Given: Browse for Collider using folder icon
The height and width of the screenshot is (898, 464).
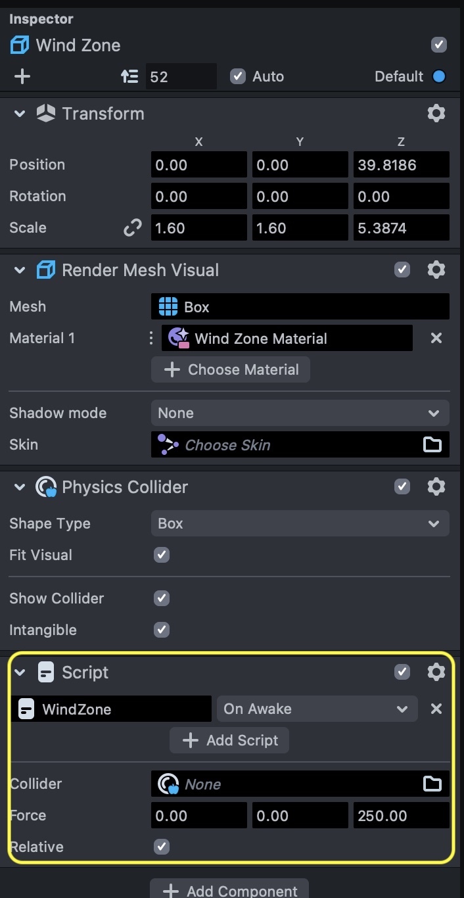Looking at the screenshot, I should (x=432, y=784).
